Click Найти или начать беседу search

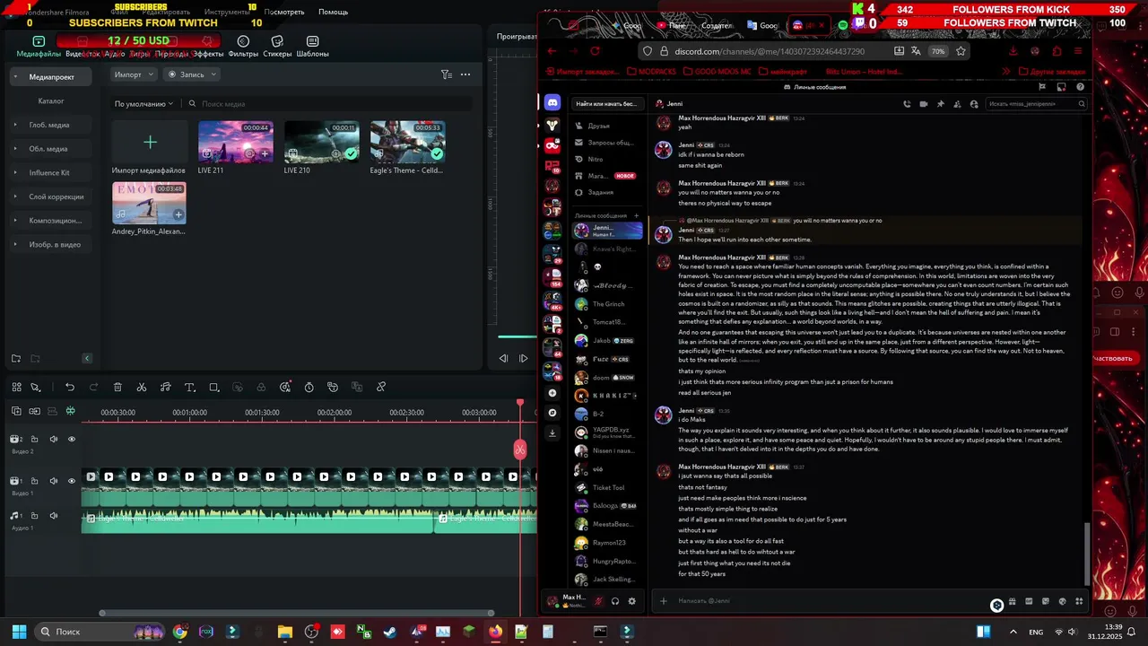(x=606, y=104)
